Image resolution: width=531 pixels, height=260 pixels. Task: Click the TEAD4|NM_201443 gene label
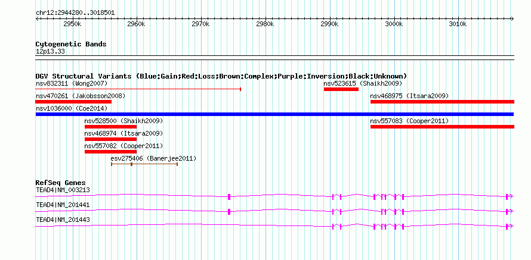tap(63, 220)
